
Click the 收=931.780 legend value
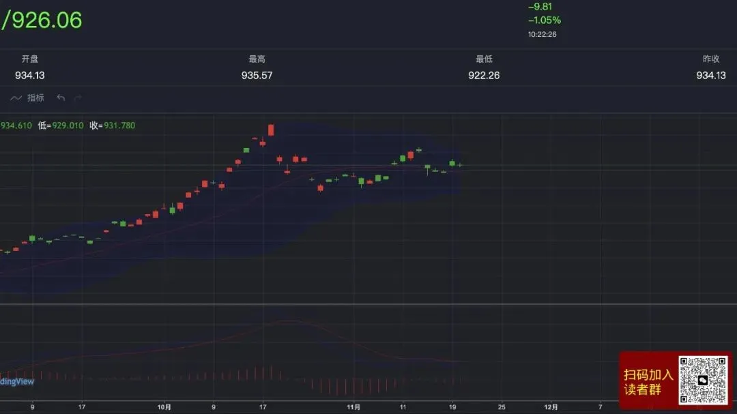[x=113, y=125]
